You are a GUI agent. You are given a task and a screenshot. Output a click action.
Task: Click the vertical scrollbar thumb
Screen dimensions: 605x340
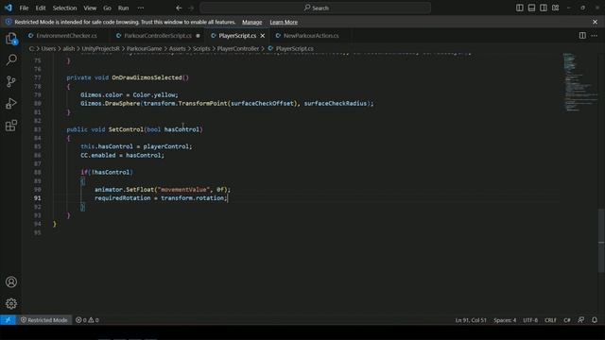coord(601,240)
